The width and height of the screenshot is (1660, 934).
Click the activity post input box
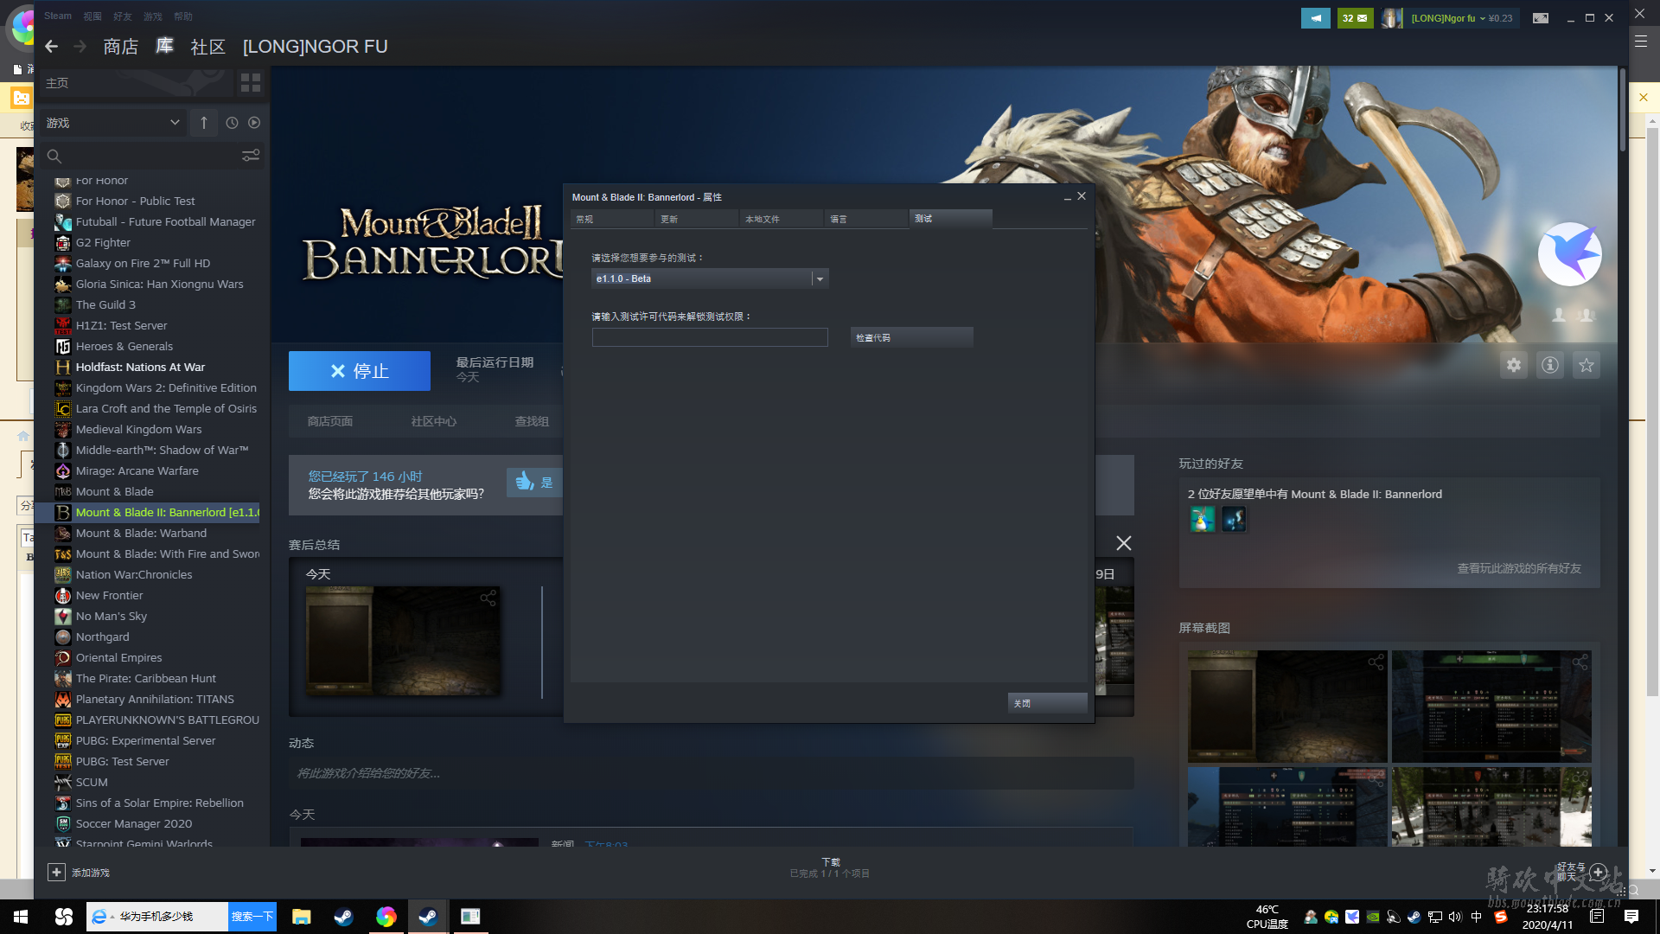click(712, 773)
